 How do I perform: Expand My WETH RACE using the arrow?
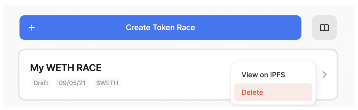[324, 75]
